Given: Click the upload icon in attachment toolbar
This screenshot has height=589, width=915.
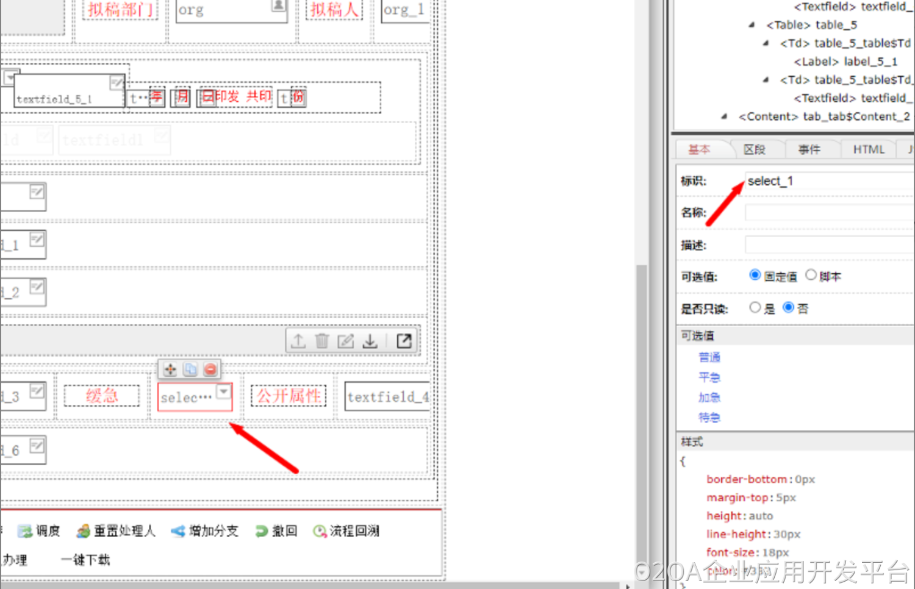Looking at the screenshot, I should pyautogui.click(x=298, y=341).
